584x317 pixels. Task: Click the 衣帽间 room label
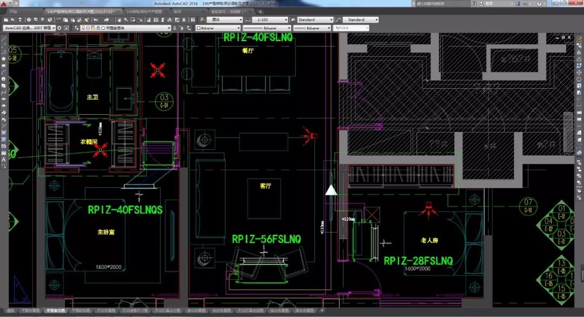(89, 142)
